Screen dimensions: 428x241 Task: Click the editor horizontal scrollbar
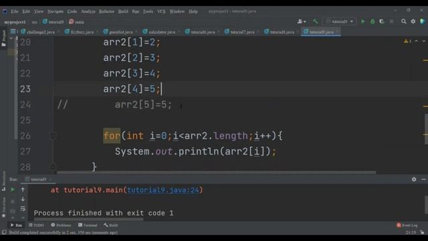point(216,173)
